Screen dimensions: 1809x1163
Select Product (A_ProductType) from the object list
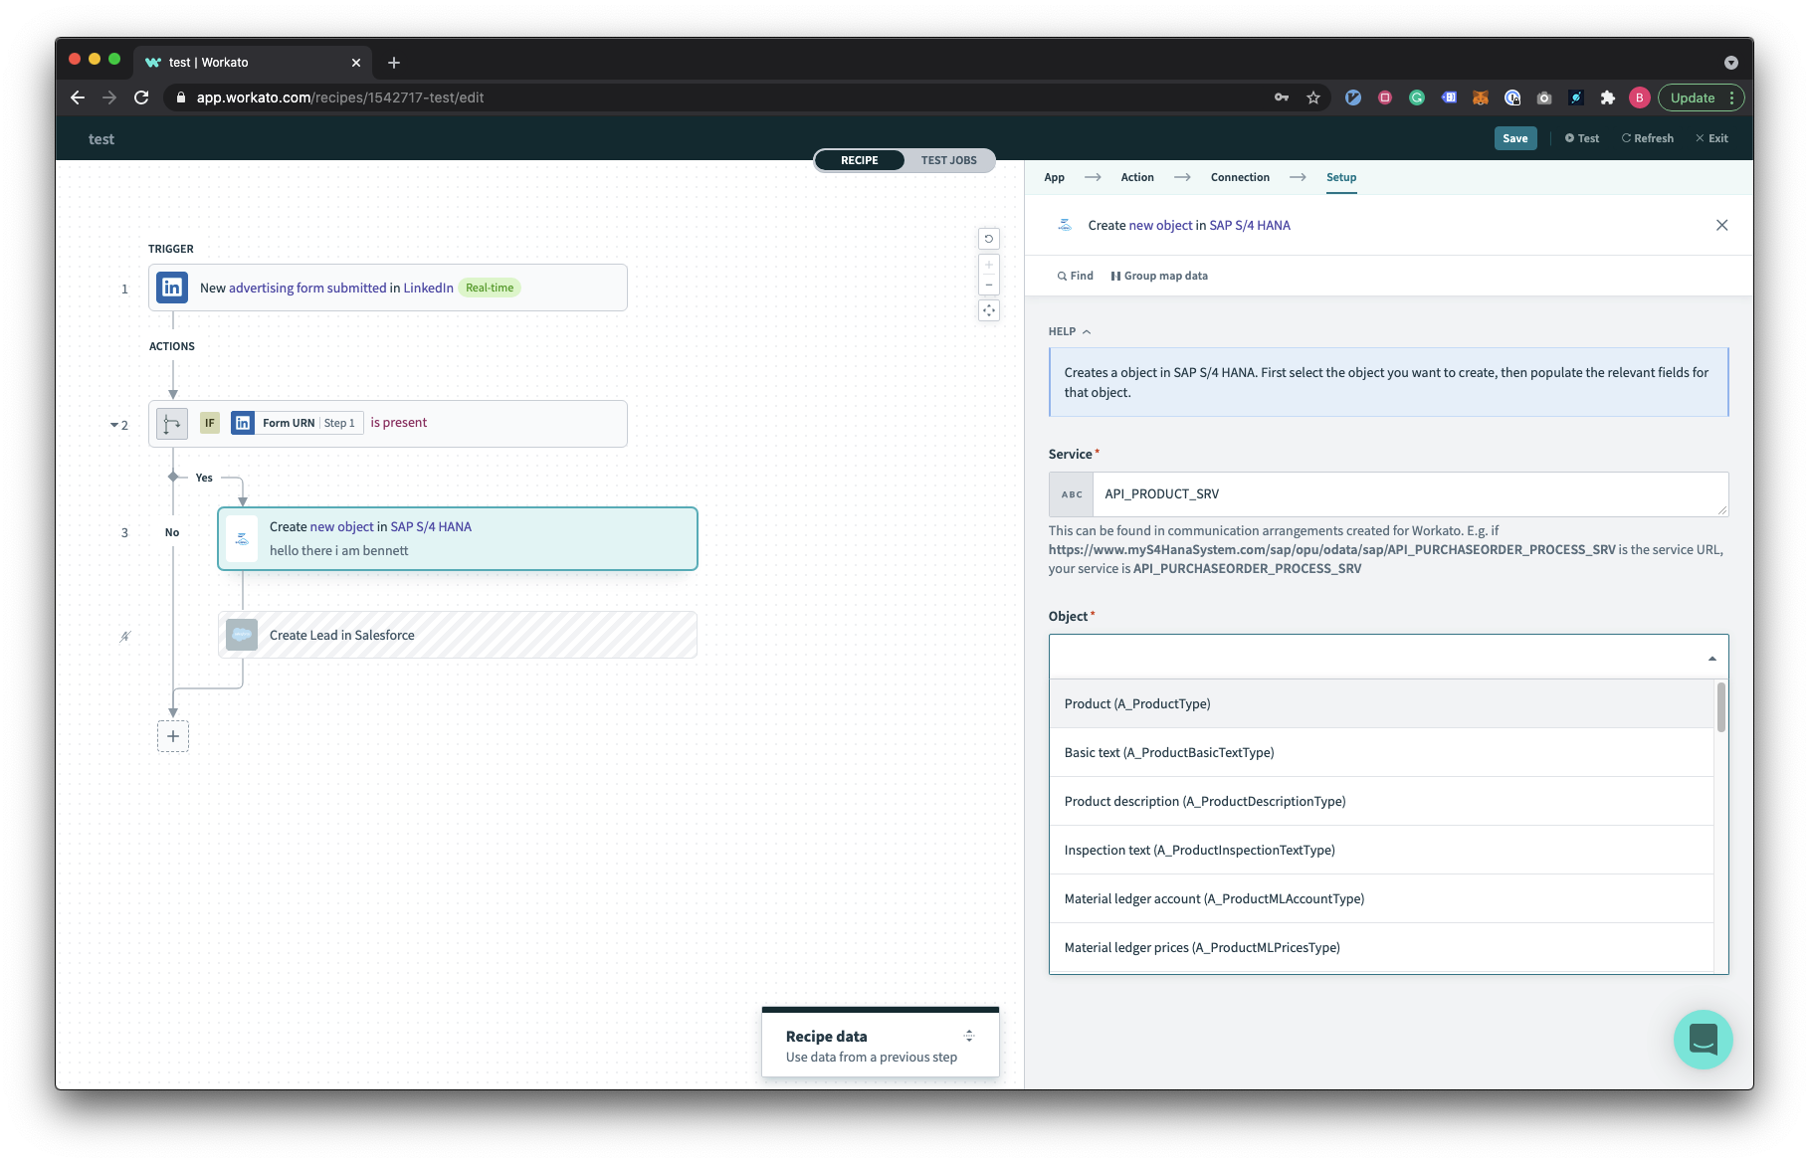[1137, 703]
